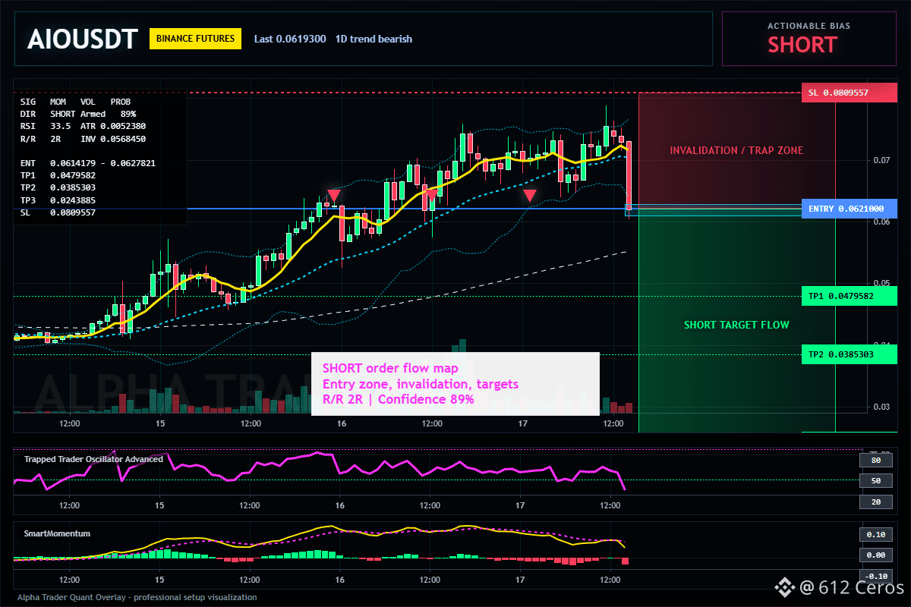This screenshot has width=911, height=607.
Task: Click the SHORT TARGET FLOW label
Action: click(736, 325)
